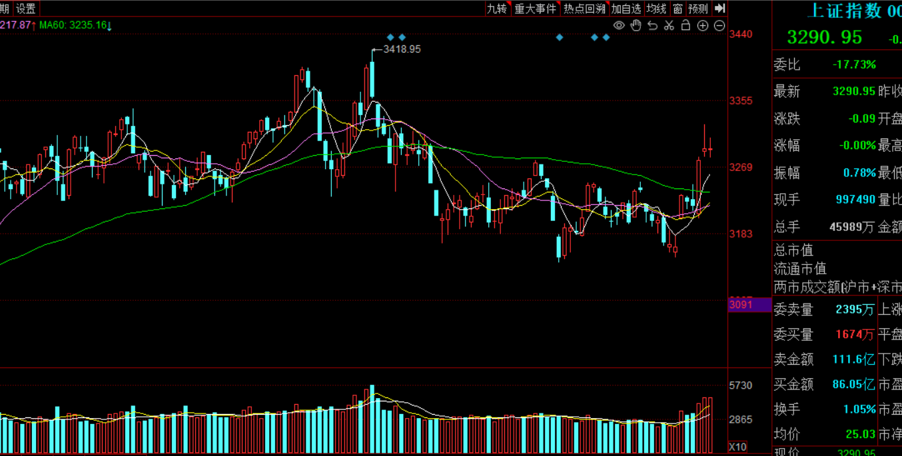This screenshot has width=902, height=456.
Task: Click the 委买量 1674万 value
Action: [x=855, y=334]
